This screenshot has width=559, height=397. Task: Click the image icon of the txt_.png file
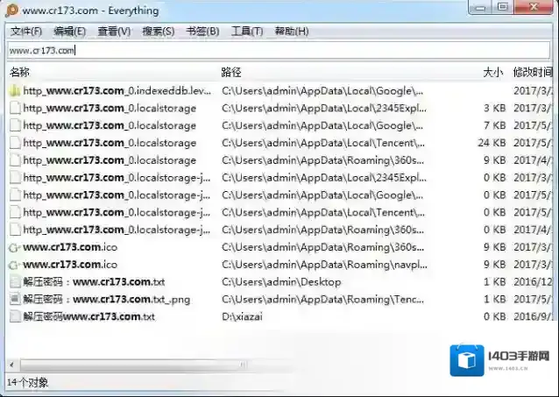click(x=15, y=299)
